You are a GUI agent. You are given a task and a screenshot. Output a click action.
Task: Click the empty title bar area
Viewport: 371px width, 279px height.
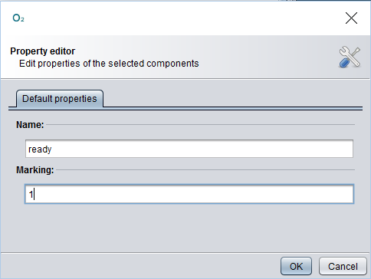pyautogui.click(x=179, y=18)
